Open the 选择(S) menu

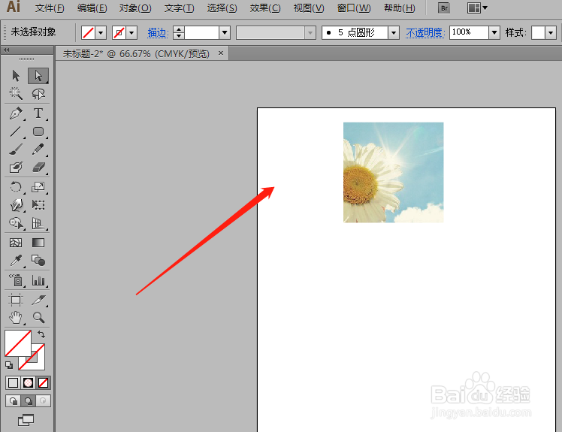(222, 8)
